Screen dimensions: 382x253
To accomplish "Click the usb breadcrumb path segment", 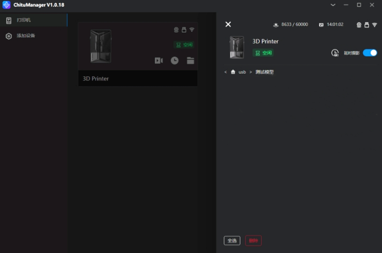I will (242, 72).
